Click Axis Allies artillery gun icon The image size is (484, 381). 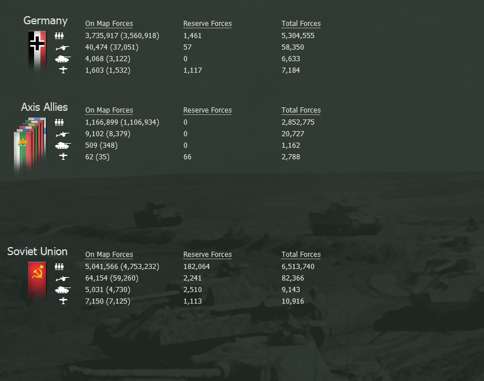pos(62,134)
